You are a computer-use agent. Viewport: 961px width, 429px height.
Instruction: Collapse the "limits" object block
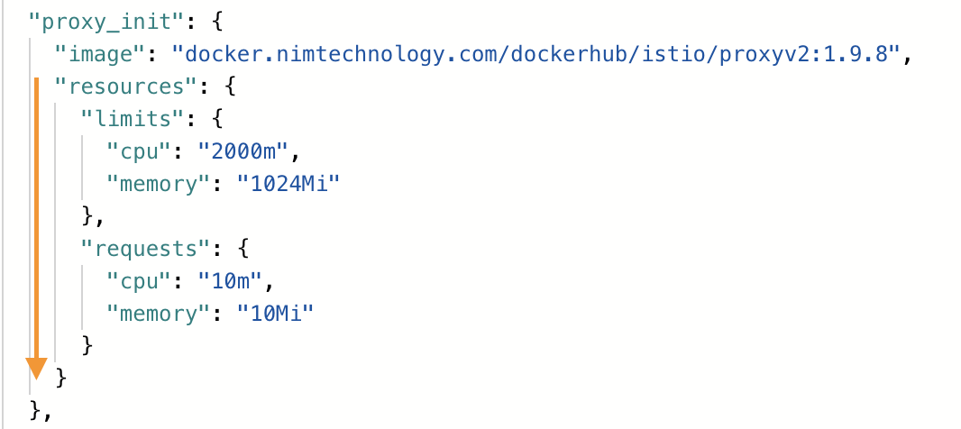point(133,120)
